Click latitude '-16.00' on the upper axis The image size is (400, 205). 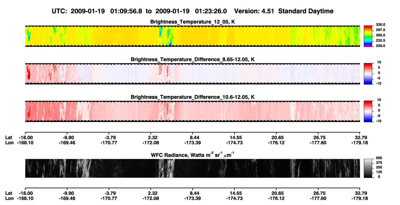[25, 138]
